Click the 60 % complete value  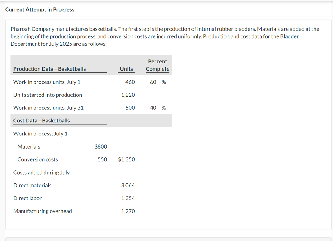[158, 82]
